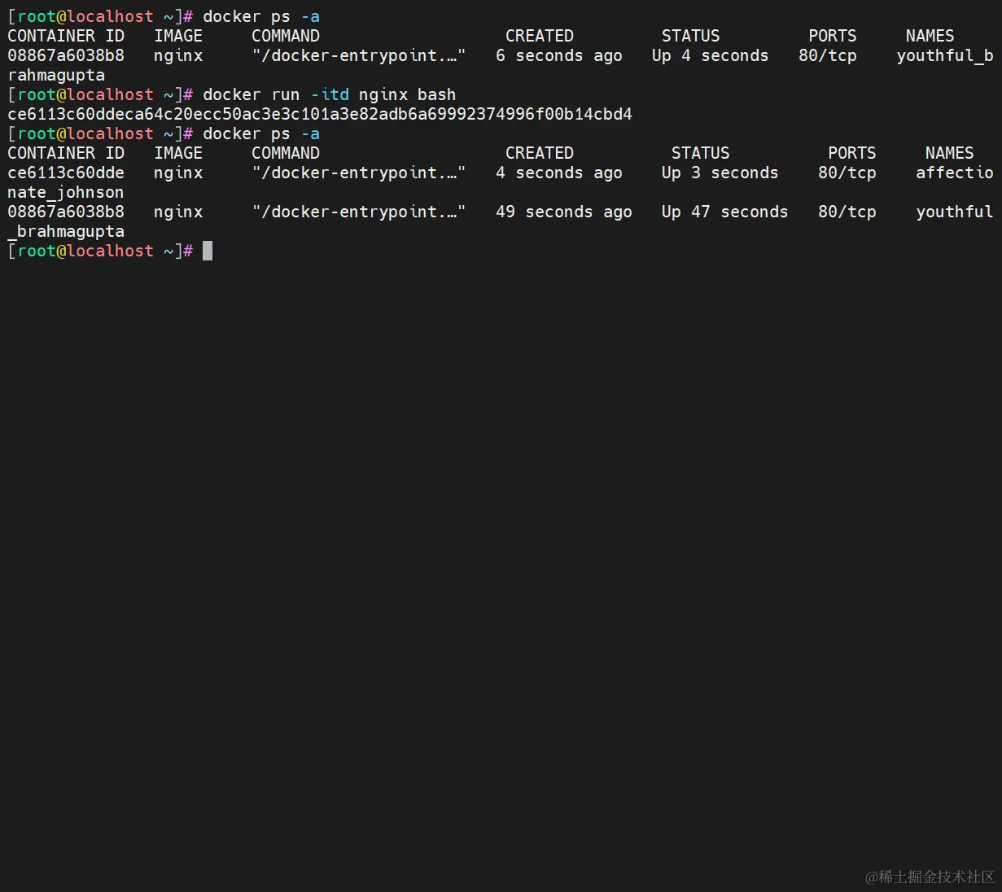Screen dimensions: 1002x892
Task: Click the 'affectio' container name fragment
Action: click(954, 173)
